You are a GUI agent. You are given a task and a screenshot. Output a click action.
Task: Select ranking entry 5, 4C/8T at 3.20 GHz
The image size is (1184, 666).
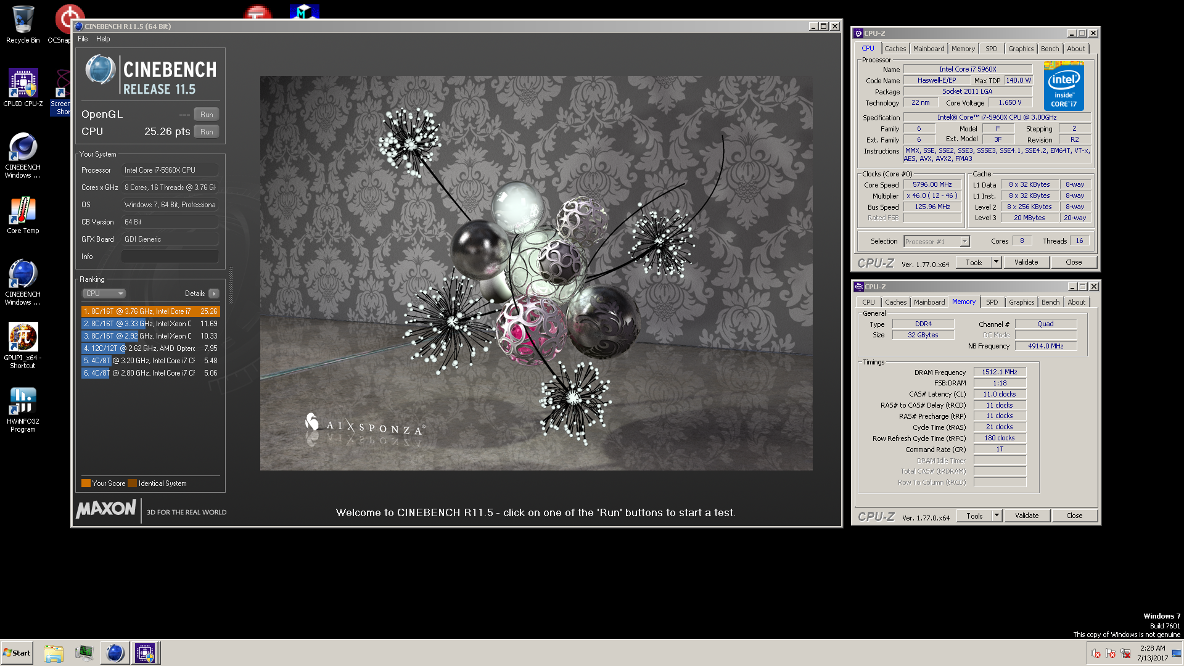pyautogui.click(x=150, y=361)
